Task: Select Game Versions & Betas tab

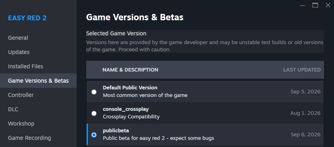Action: pyautogui.click(x=38, y=81)
